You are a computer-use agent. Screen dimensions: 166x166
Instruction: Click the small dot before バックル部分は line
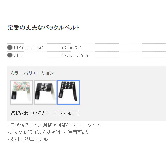tap(8, 132)
